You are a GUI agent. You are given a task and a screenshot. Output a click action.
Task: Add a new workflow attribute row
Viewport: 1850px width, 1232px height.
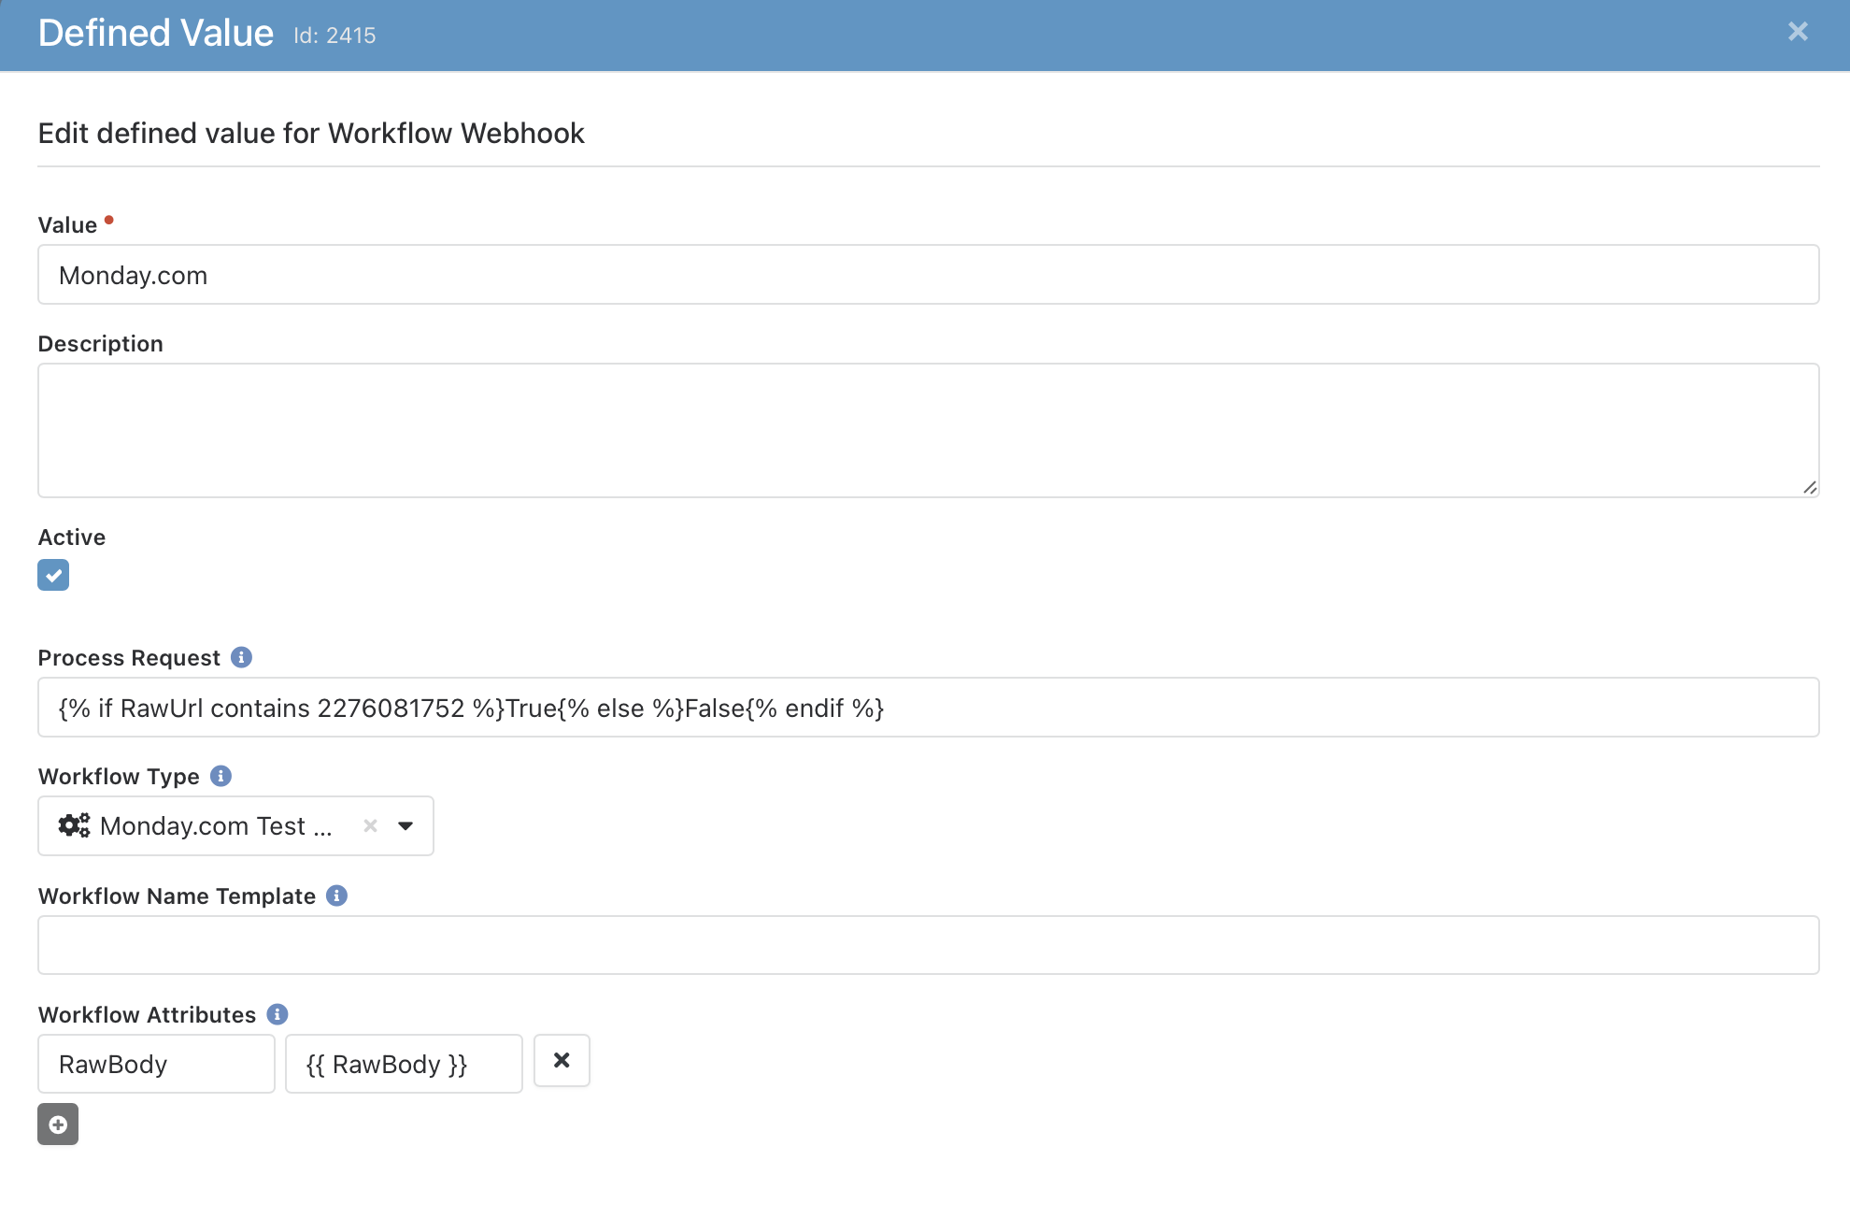[x=58, y=1124]
